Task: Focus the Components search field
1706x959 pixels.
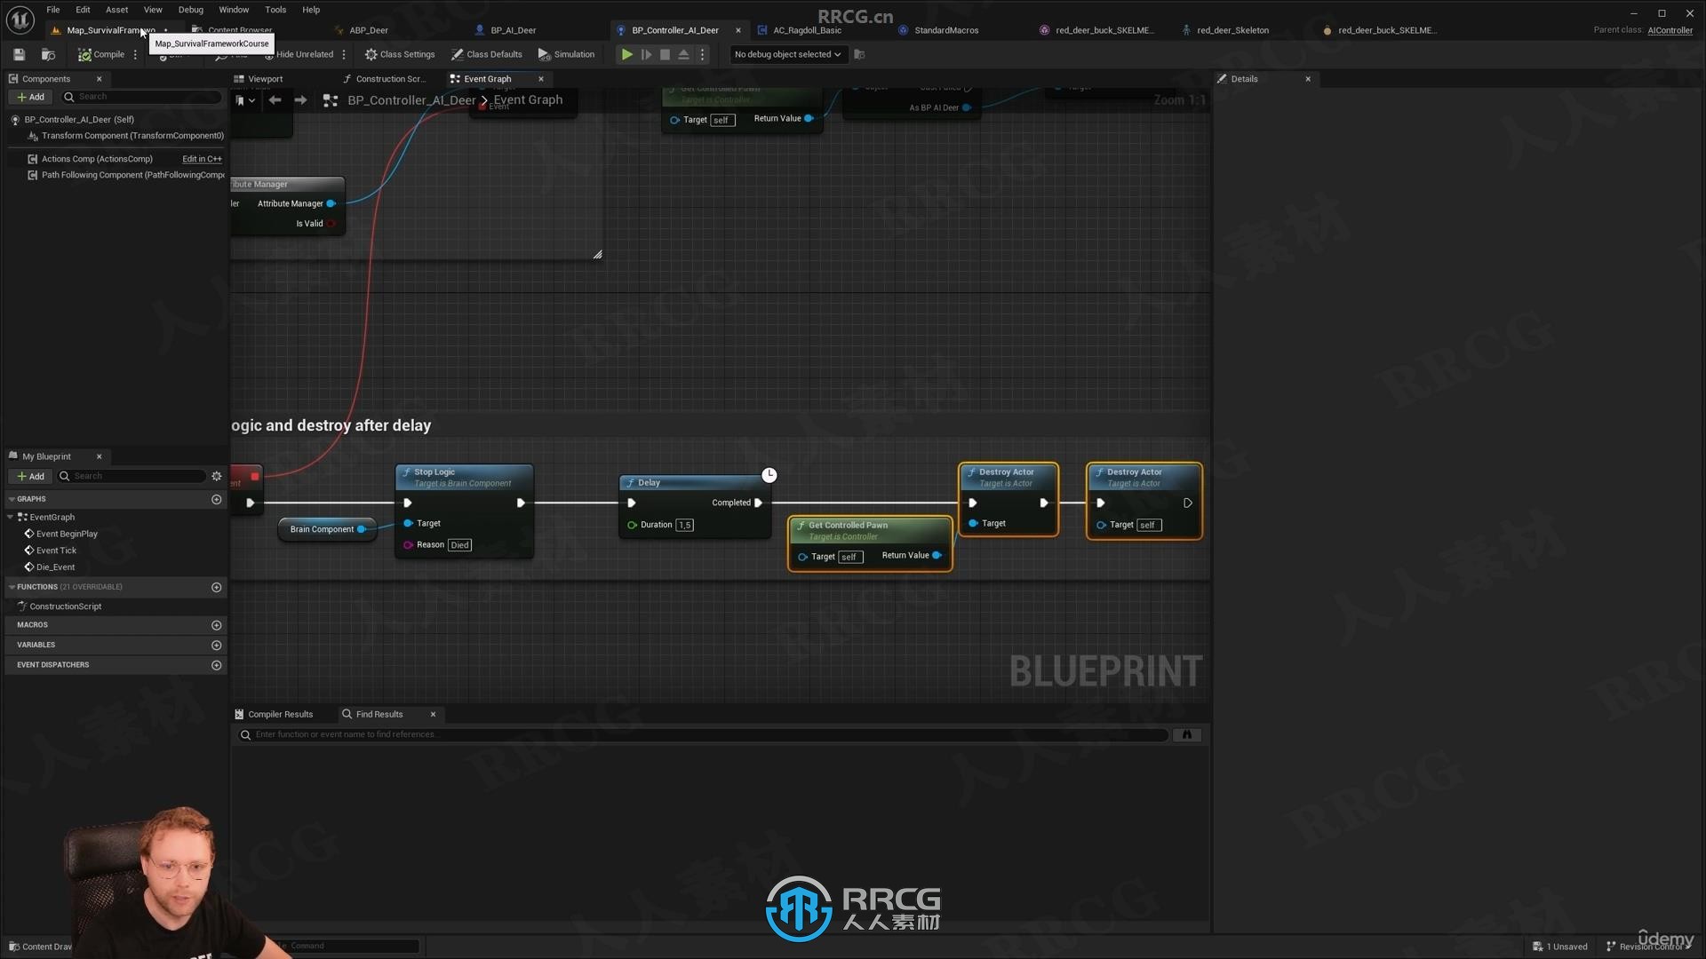Action: point(142,97)
